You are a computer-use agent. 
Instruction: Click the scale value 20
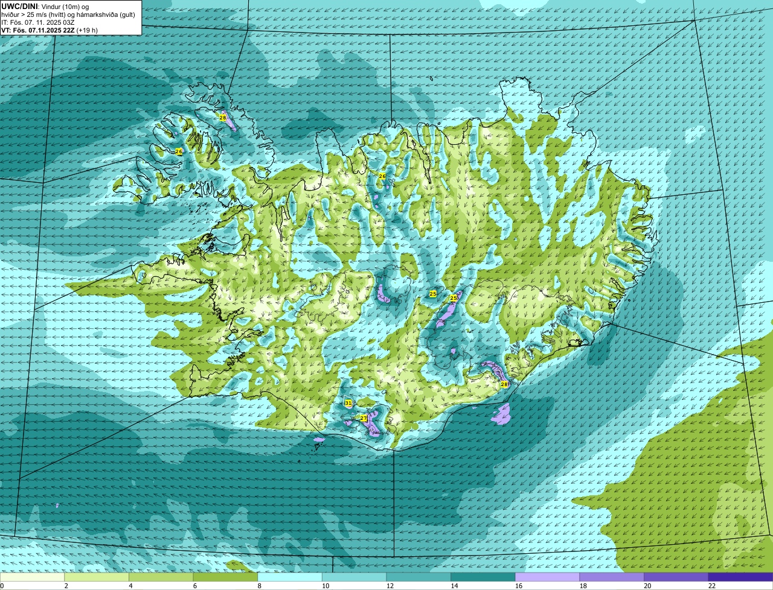click(x=647, y=586)
